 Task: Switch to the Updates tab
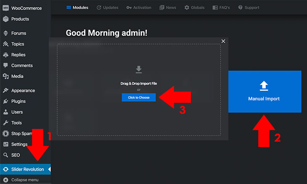108,8
